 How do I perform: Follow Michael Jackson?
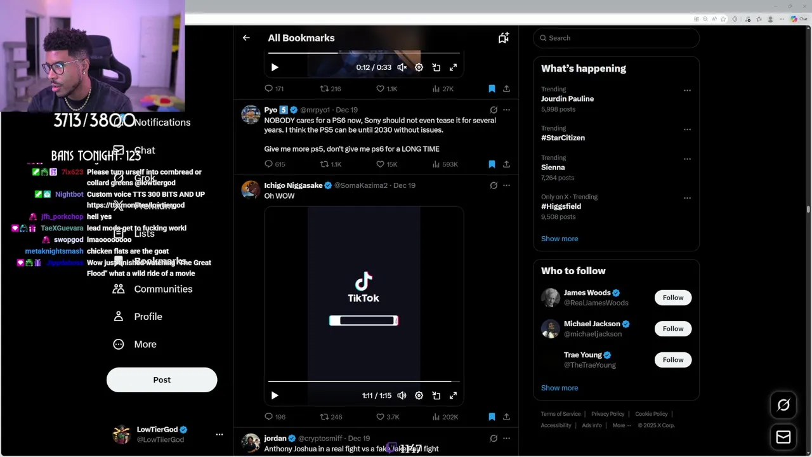click(x=673, y=329)
